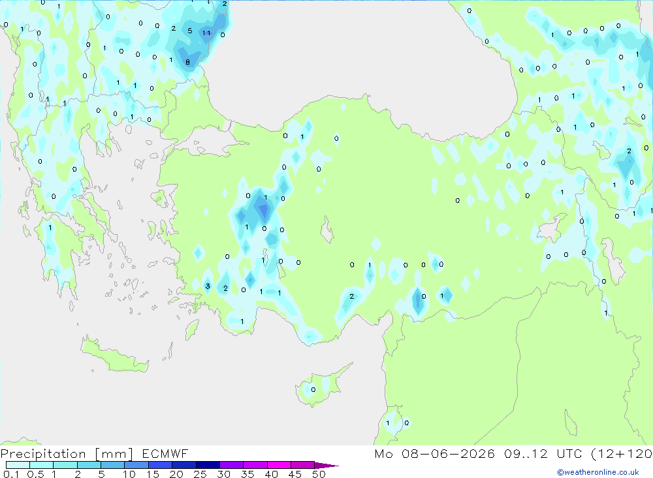
Task: Click the 0.1–0.5 mm legend color box
Action: pyautogui.click(x=18, y=465)
